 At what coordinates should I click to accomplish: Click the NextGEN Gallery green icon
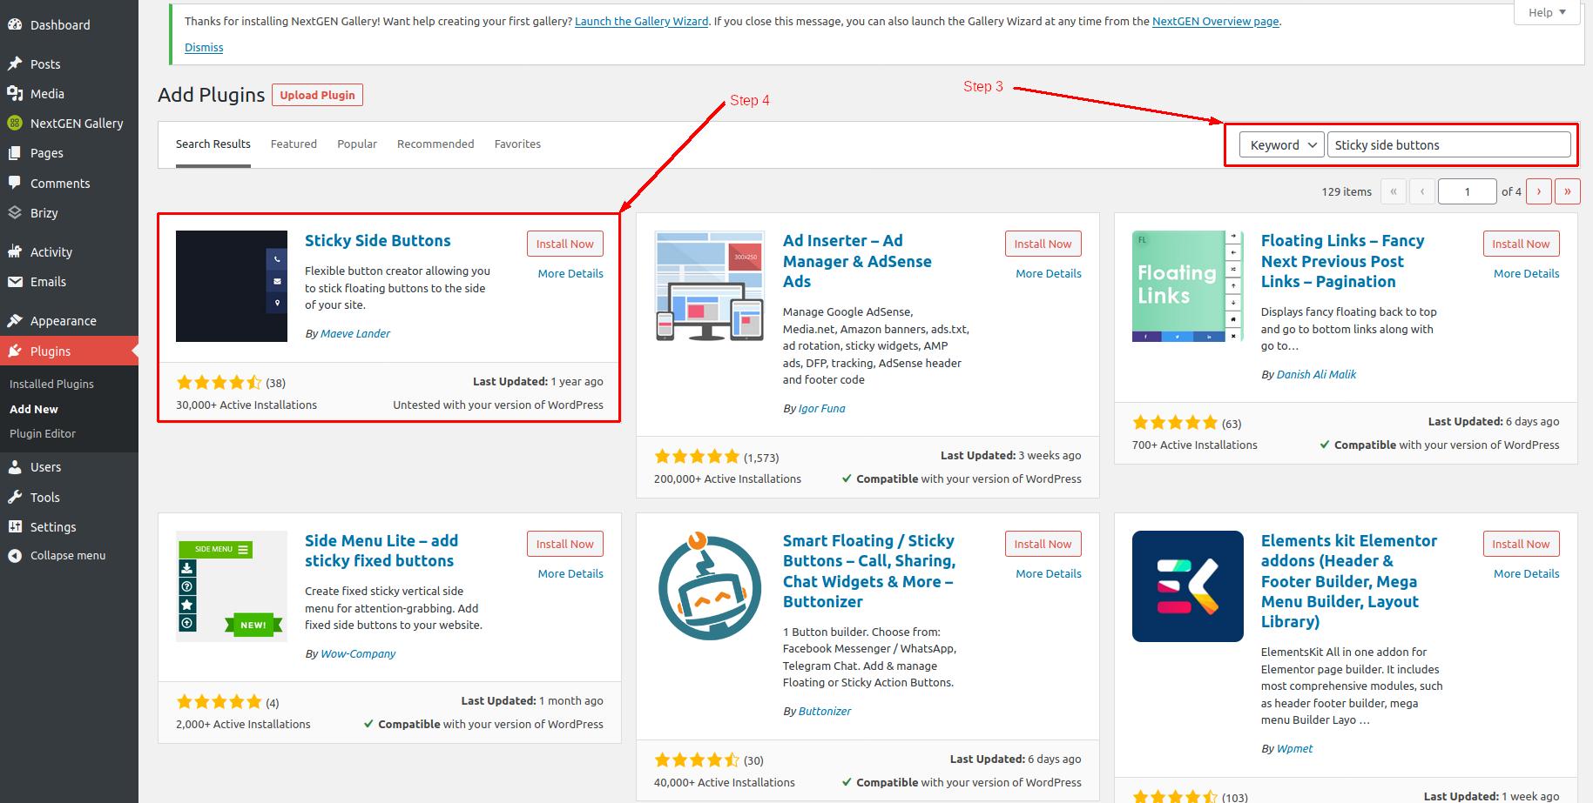pyautogui.click(x=15, y=123)
